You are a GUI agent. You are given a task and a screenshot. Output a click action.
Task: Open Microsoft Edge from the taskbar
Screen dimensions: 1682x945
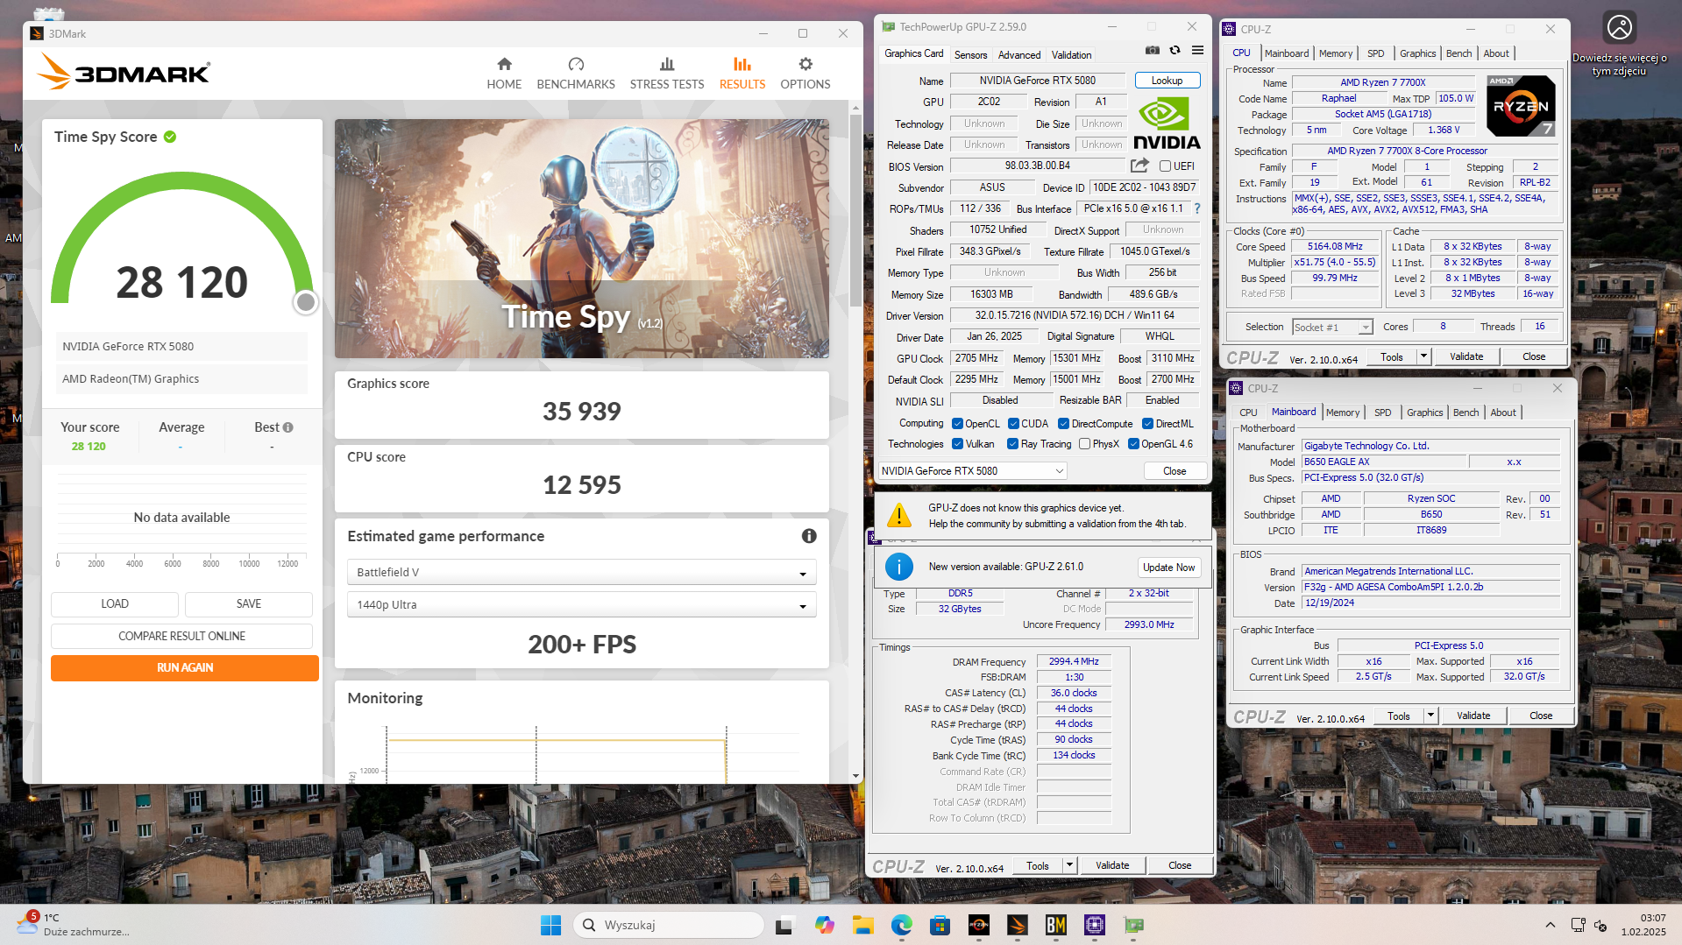coord(902,925)
